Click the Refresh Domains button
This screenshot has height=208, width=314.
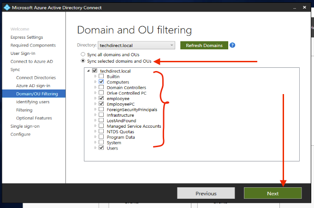pyautogui.click(x=204, y=45)
